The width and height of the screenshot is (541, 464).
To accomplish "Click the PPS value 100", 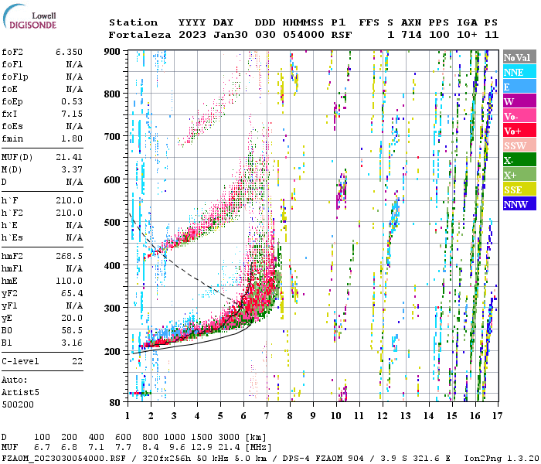I will pyautogui.click(x=439, y=35).
